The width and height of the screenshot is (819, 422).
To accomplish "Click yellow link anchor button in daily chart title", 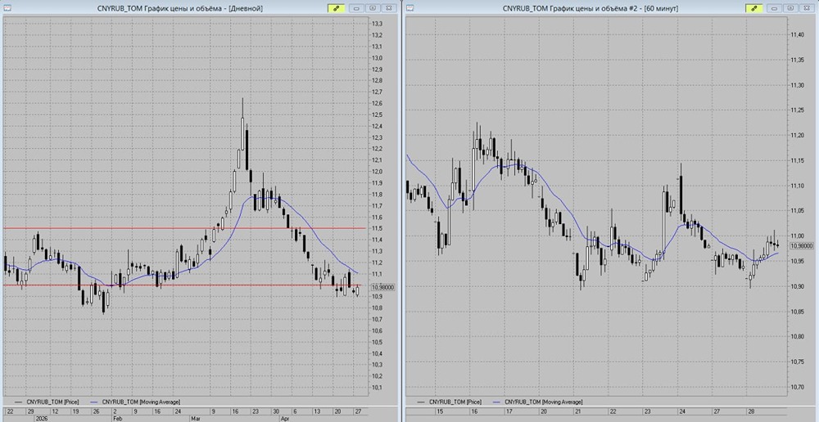I will [336, 8].
